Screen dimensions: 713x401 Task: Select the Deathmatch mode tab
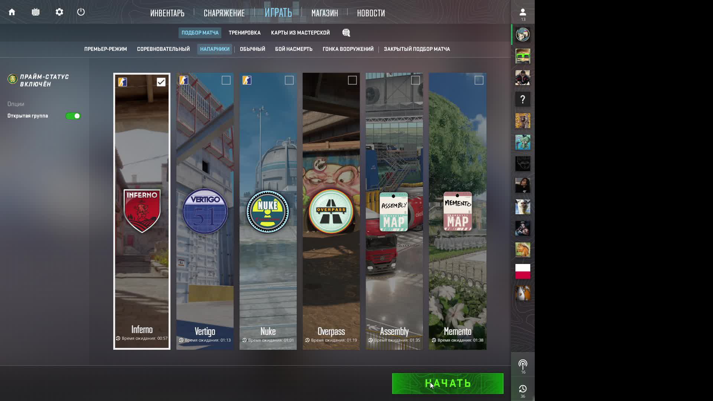[x=293, y=49]
